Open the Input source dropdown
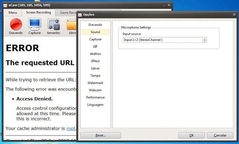239x144 pixels. click(x=165, y=40)
